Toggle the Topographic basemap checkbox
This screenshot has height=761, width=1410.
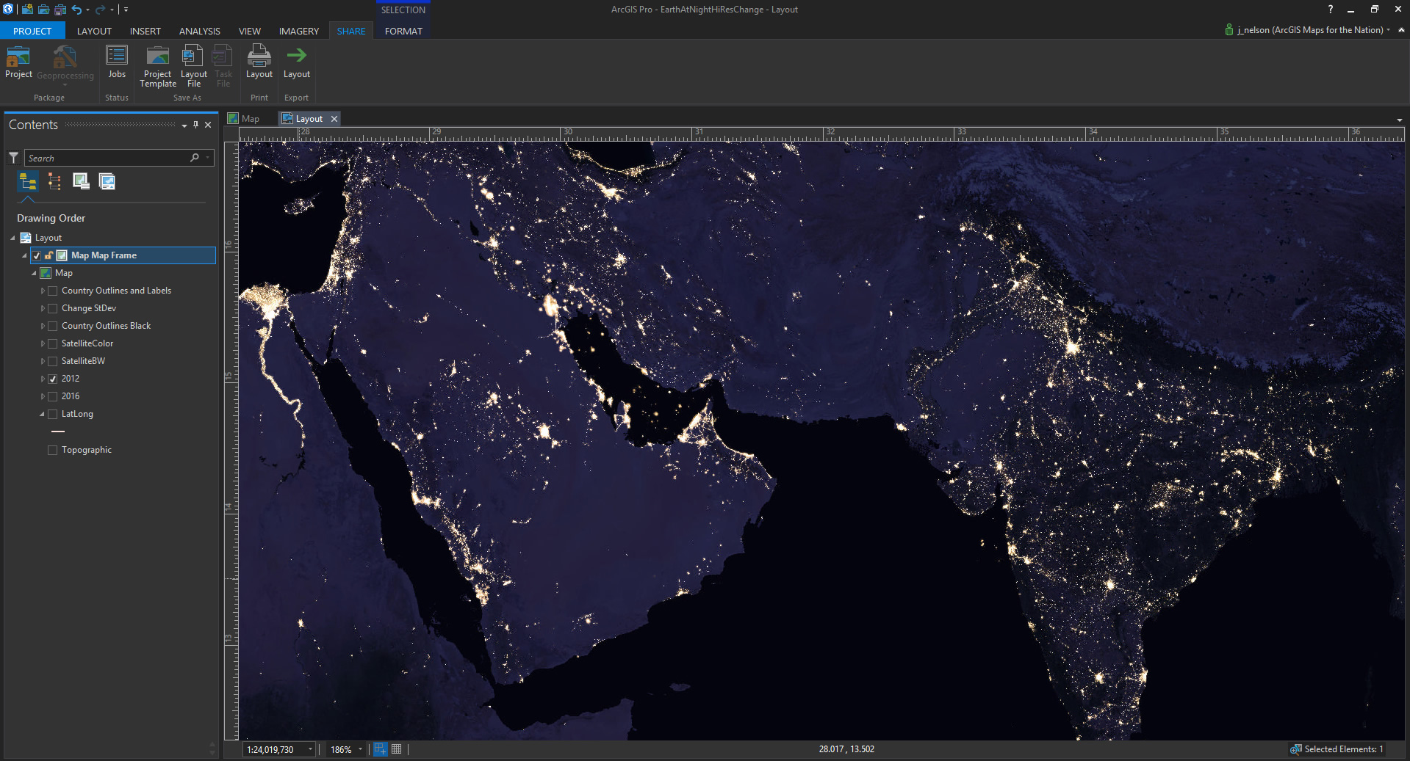(x=53, y=450)
